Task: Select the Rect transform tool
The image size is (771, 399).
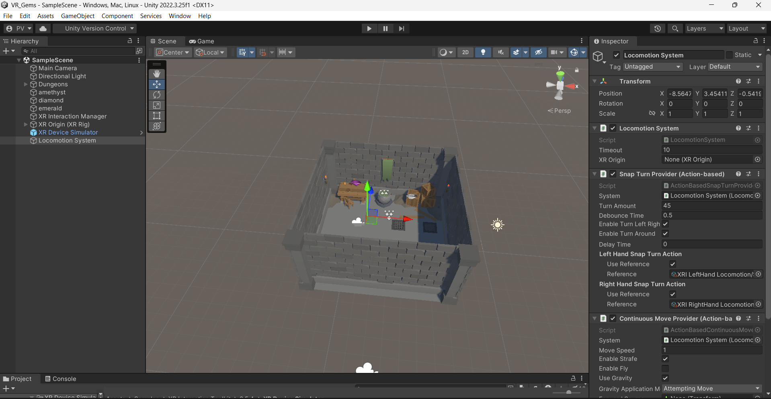Action: 157,116
